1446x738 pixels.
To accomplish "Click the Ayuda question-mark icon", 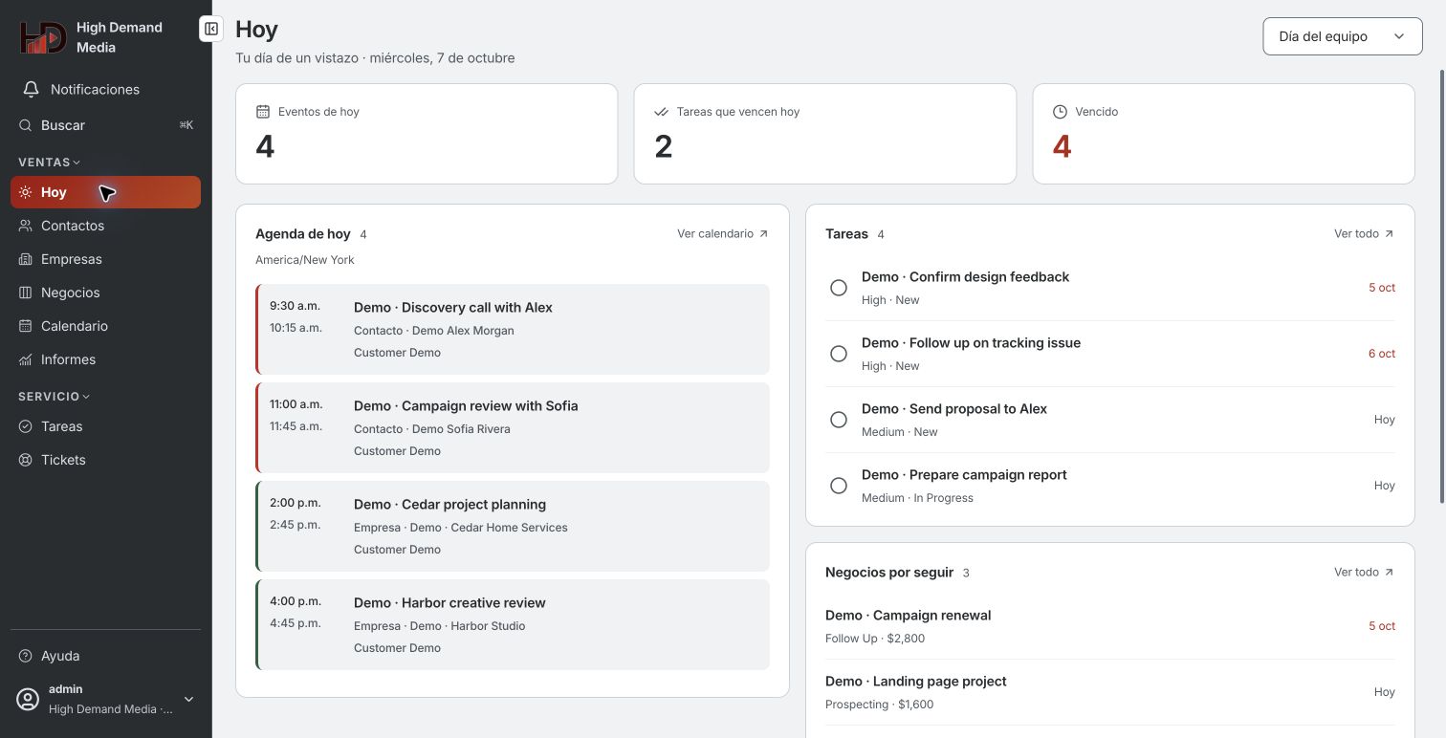I will point(26,656).
